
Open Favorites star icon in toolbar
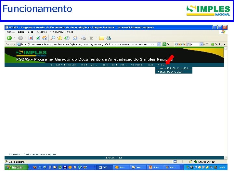coord(60,38)
